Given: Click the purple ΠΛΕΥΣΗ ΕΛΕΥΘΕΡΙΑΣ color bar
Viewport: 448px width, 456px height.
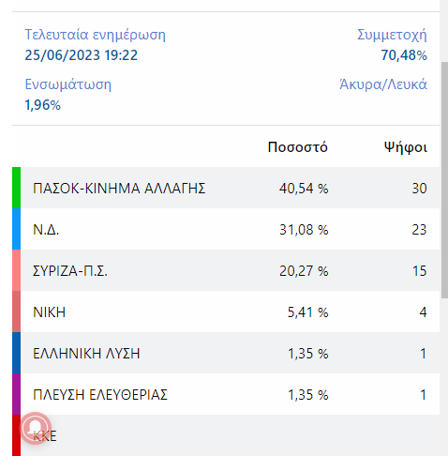Looking at the screenshot, I should click(x=16, y=394).
